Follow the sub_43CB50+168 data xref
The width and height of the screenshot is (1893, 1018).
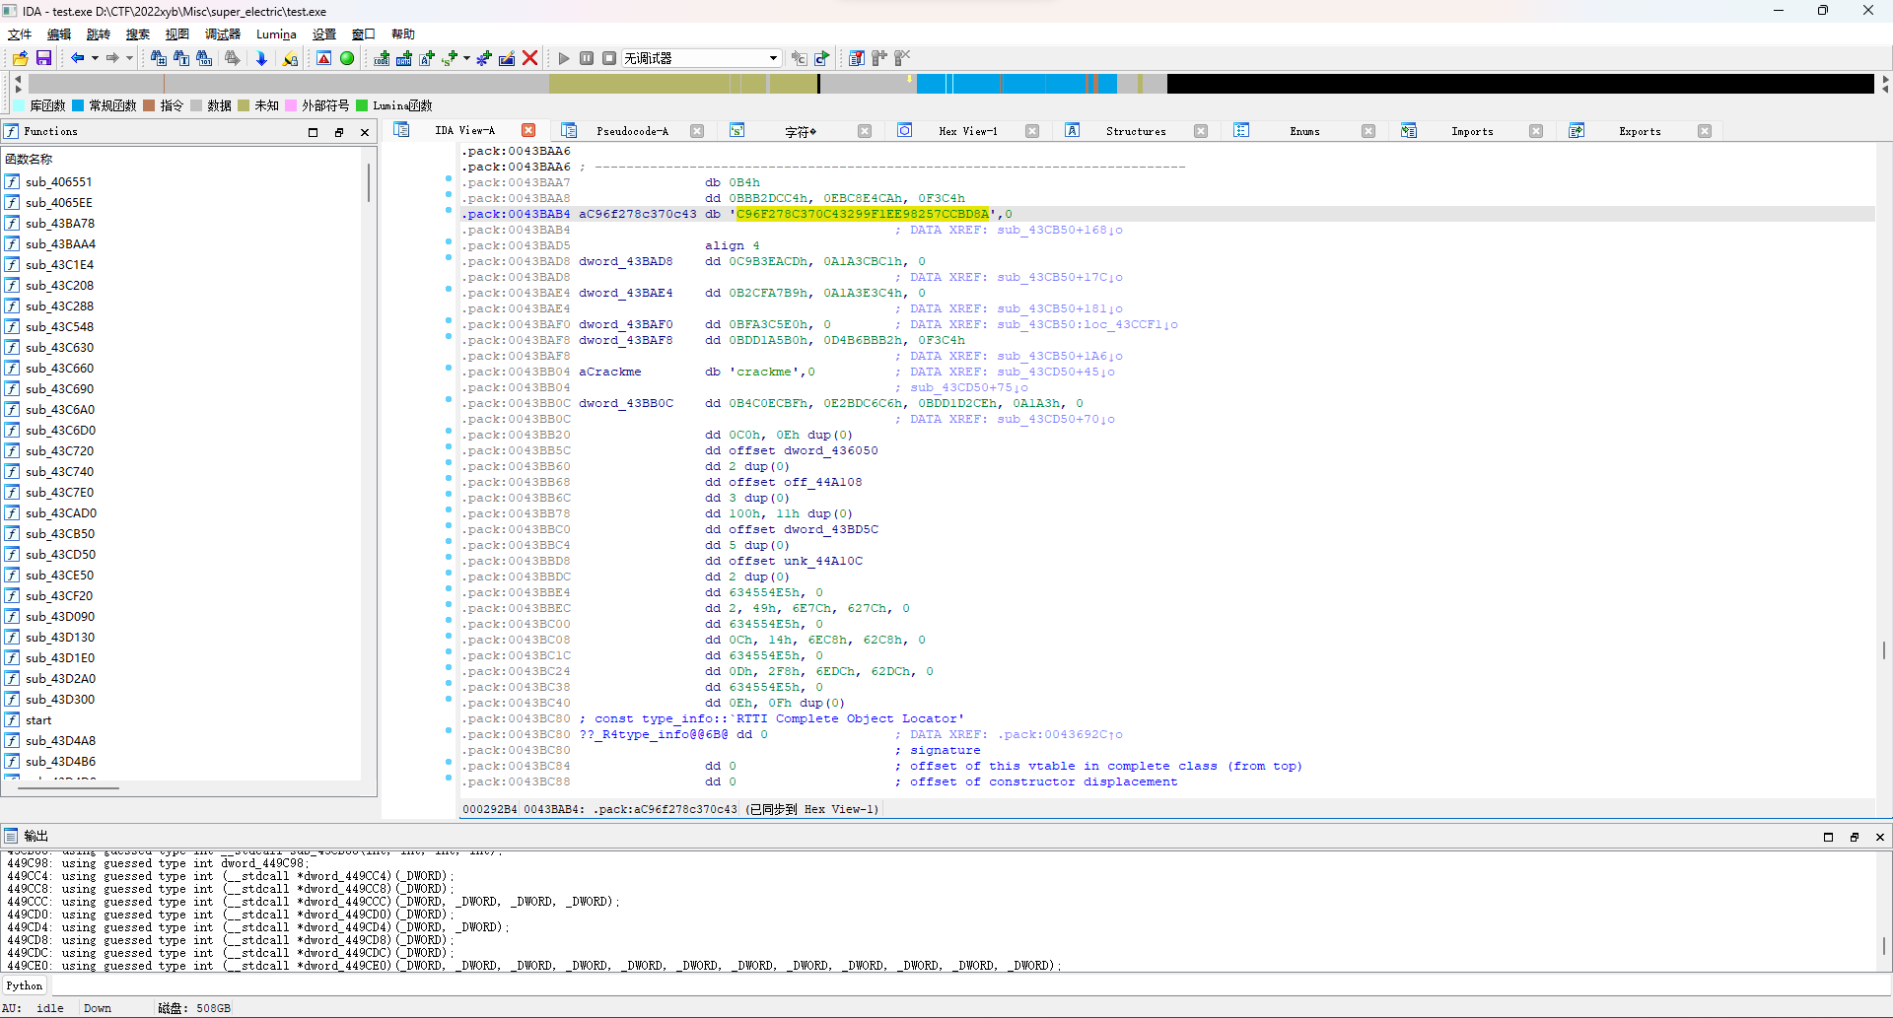[1060, 230]
